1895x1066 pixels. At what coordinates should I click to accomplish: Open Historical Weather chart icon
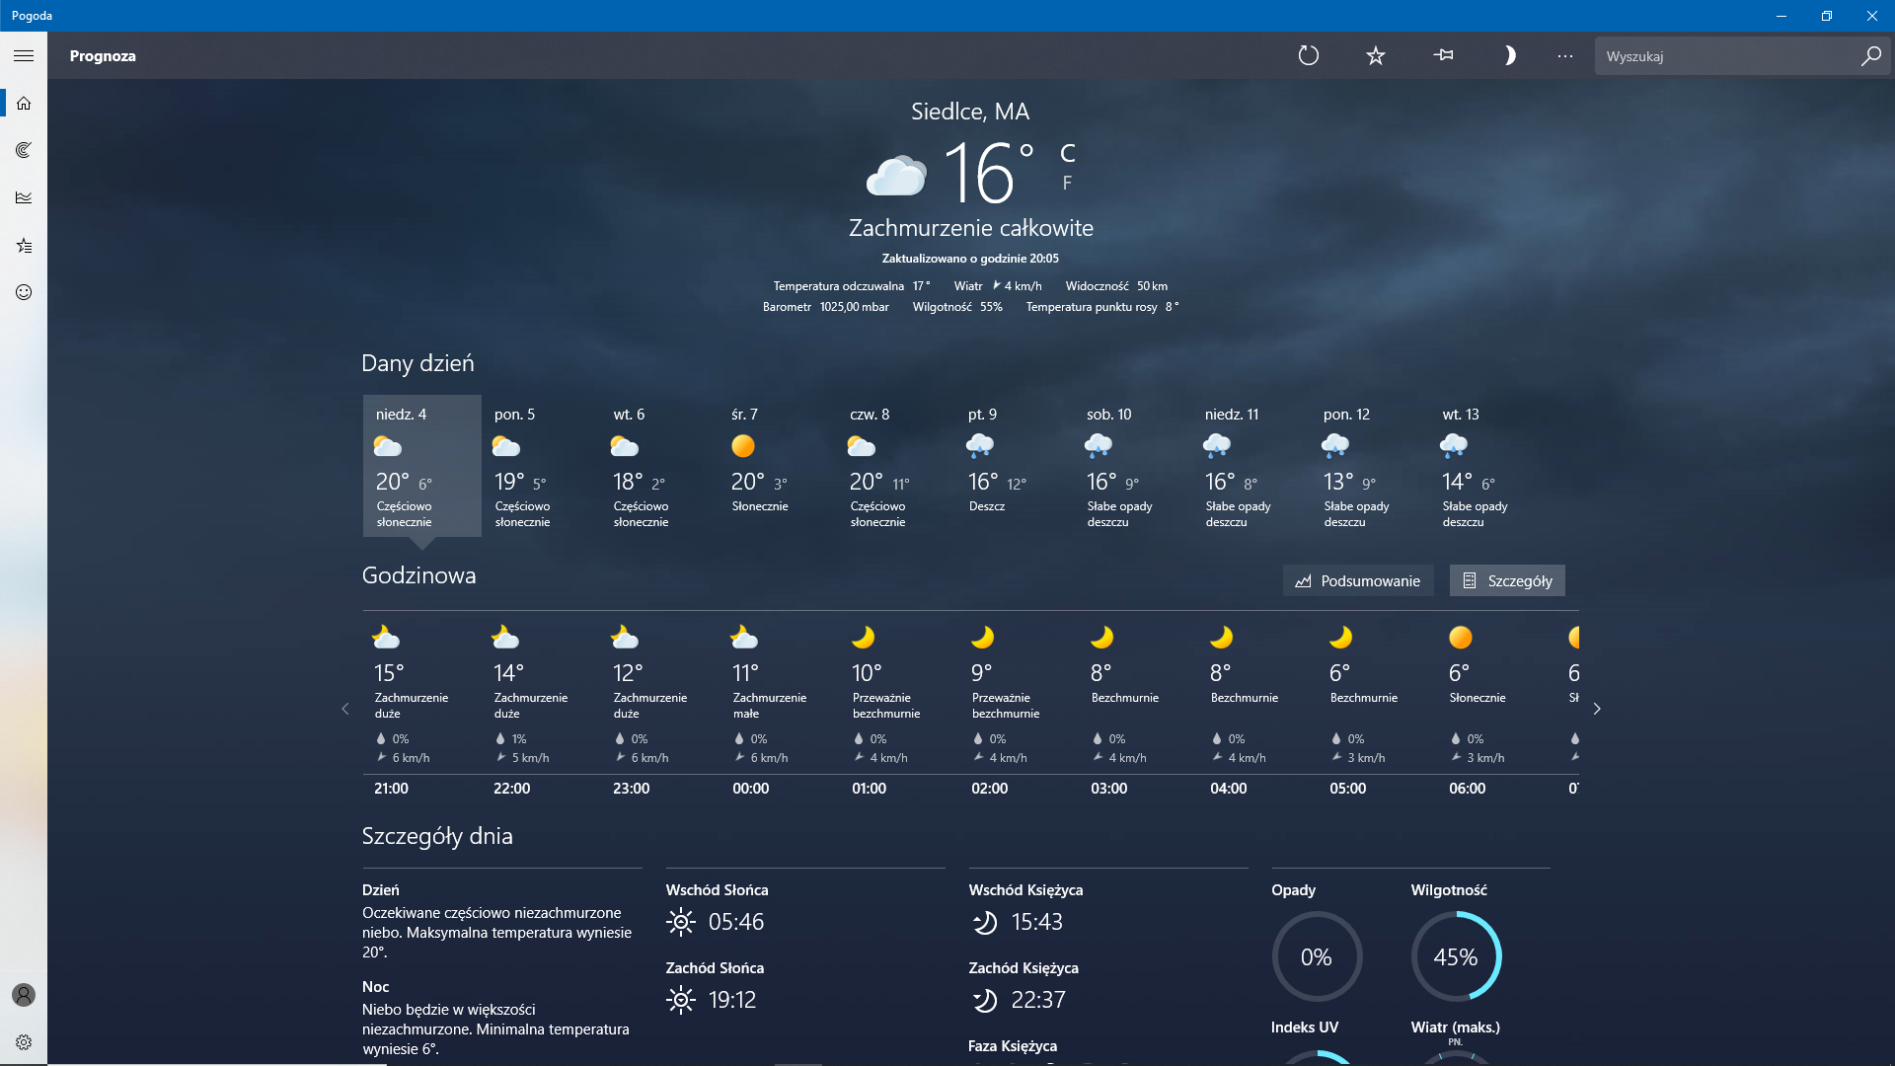pos(24,197)
